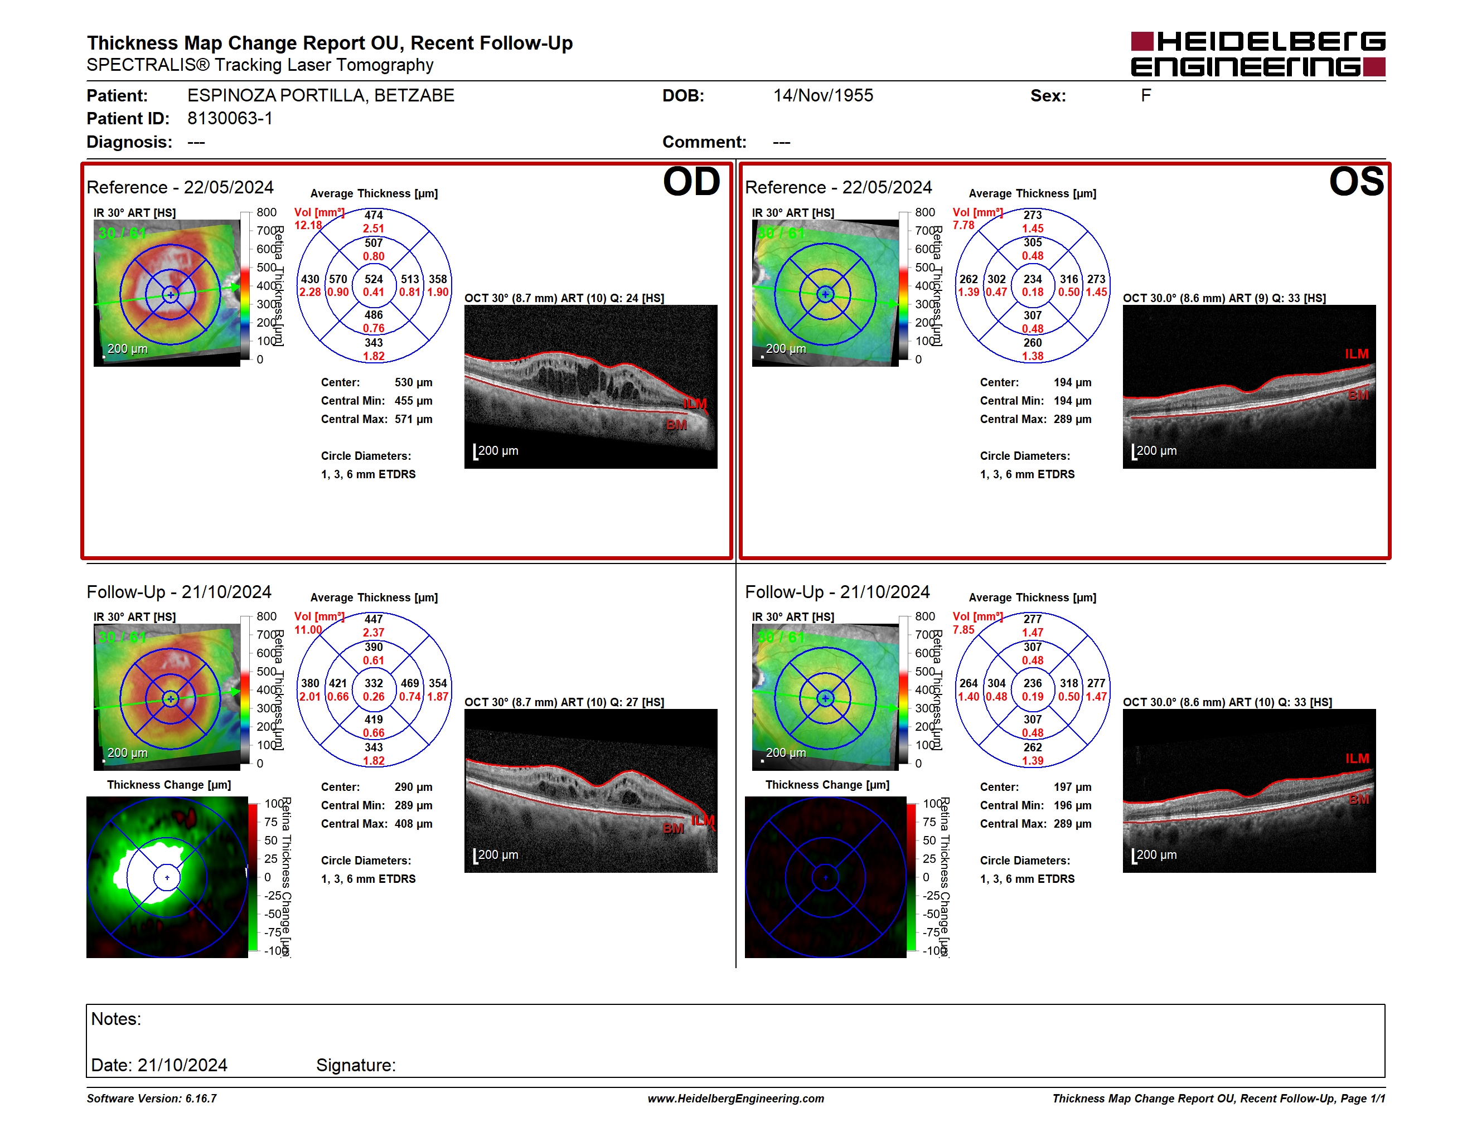The image size is (1472, 1137).
Task: Click OS follow-up Center value 197 µm
Action: (x=1072, y=788)
